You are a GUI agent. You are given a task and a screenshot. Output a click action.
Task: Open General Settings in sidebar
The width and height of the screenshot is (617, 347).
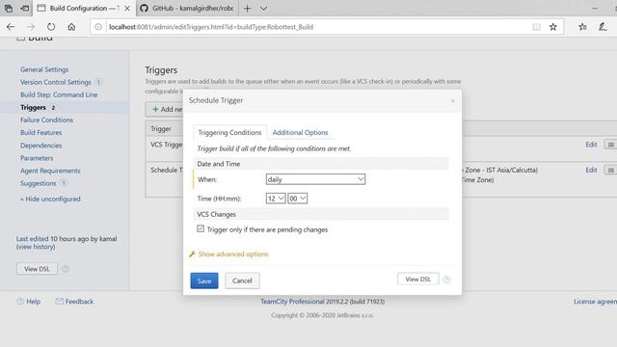(44, 69)
